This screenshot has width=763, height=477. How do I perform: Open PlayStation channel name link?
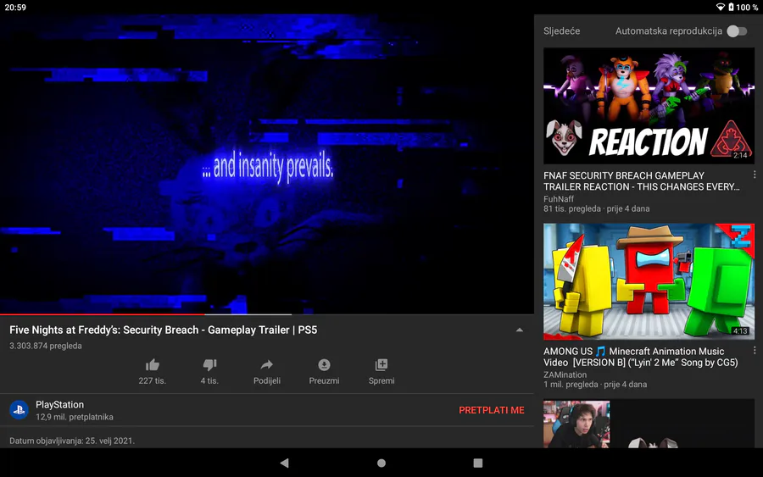coord(59,404)
